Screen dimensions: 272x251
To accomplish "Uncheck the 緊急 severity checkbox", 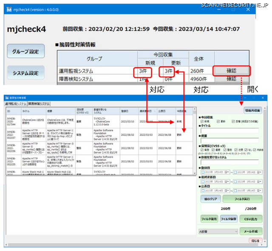I will tap(201, 150).
